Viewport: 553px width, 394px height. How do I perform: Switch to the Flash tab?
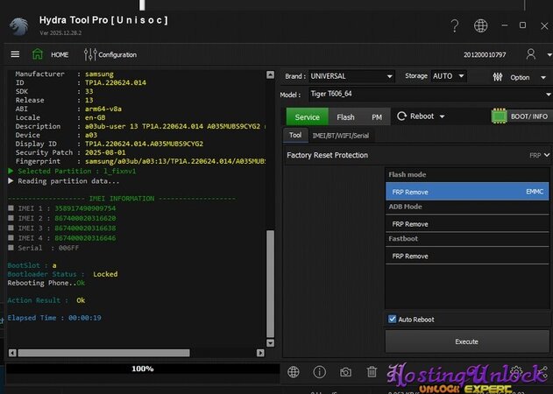click(345, 117)
